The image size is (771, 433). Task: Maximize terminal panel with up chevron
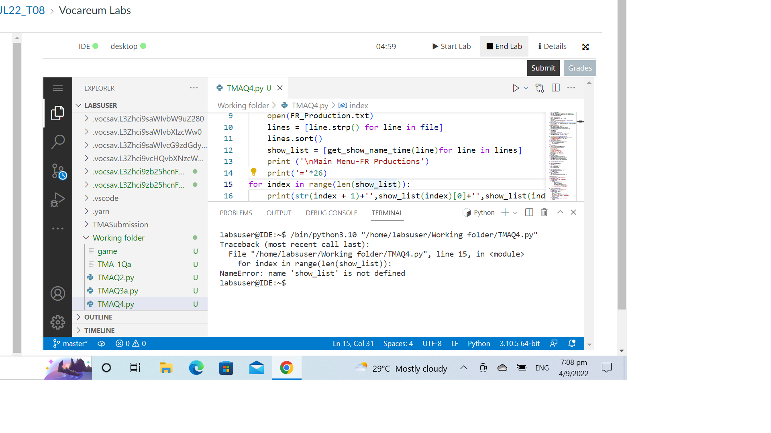[x=560, y=212]
